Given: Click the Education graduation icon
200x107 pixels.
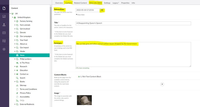Looking at the screenshot, I should pos(17,70).
